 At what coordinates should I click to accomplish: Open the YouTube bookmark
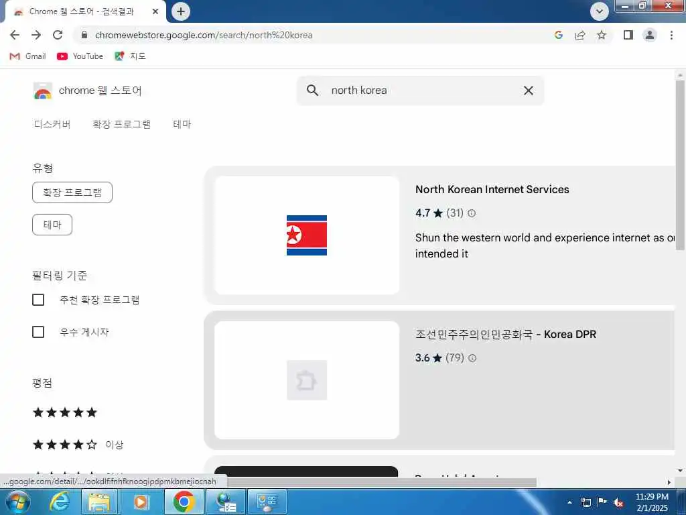pos(80,56)
